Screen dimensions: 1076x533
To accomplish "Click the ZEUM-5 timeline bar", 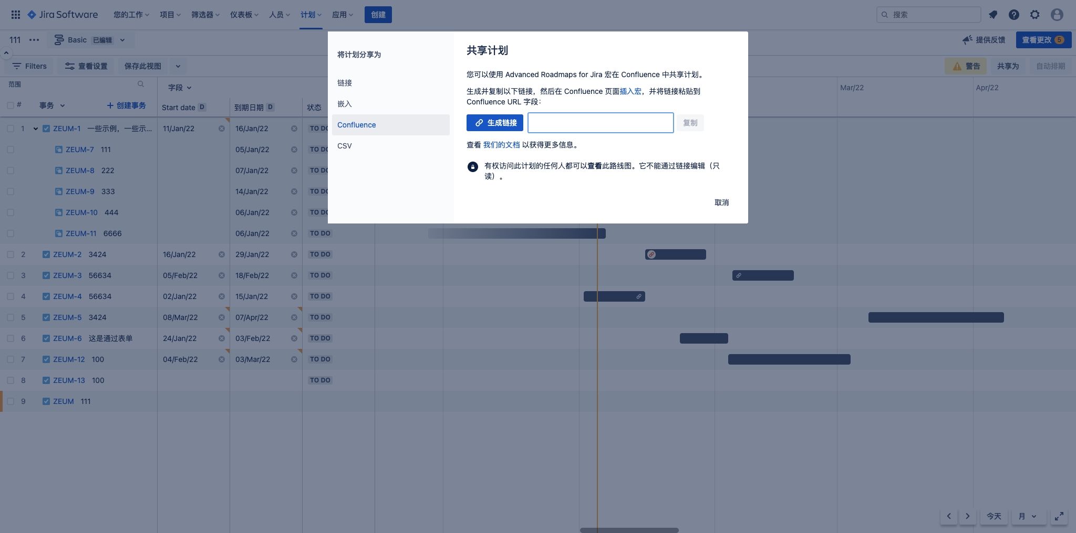I will click(936, 317).
